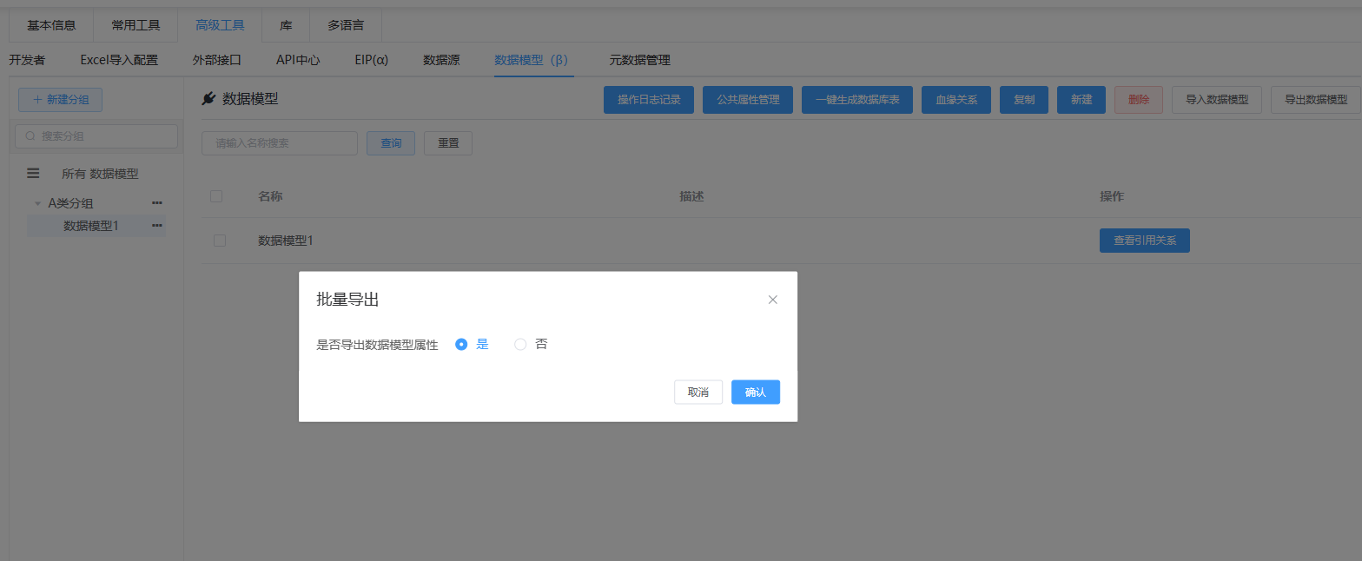Toggle the select-all checkbox in table header
This screenshot has width=1362, height=561.
pos(216,196)
